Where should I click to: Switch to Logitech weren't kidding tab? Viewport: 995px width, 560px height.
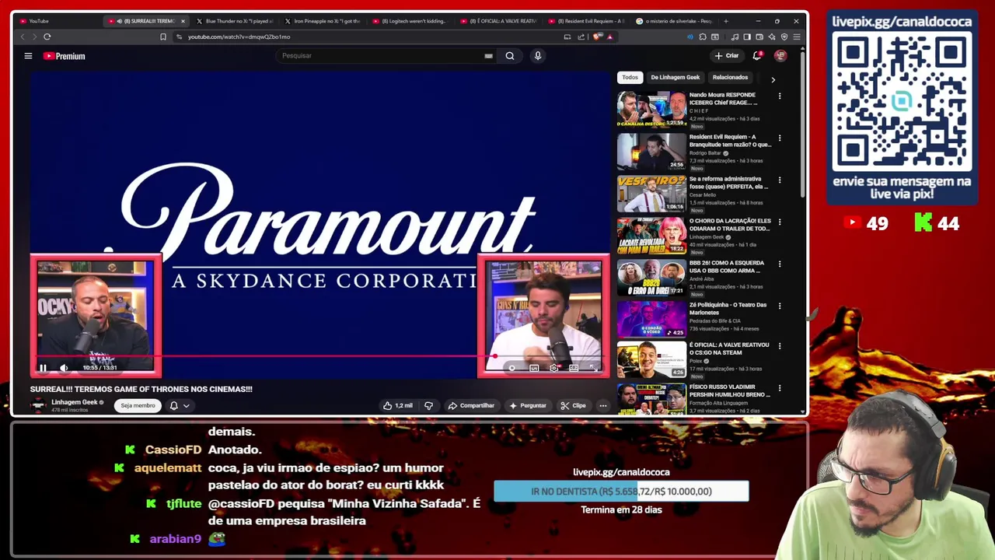coord(410,21)
